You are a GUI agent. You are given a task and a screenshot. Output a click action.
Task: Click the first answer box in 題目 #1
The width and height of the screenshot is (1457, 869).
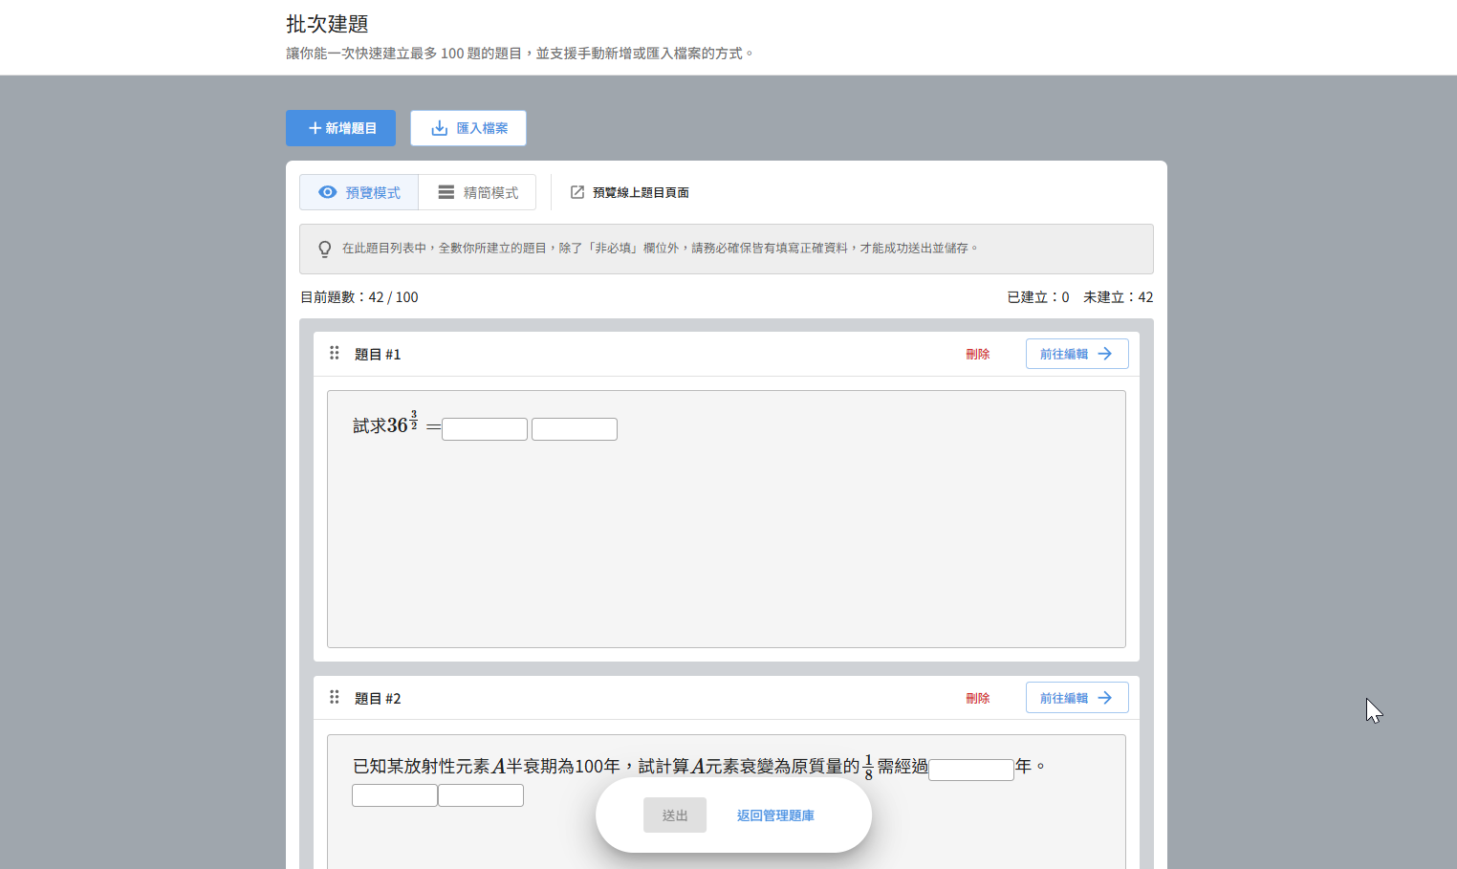(x=485, y=429)
